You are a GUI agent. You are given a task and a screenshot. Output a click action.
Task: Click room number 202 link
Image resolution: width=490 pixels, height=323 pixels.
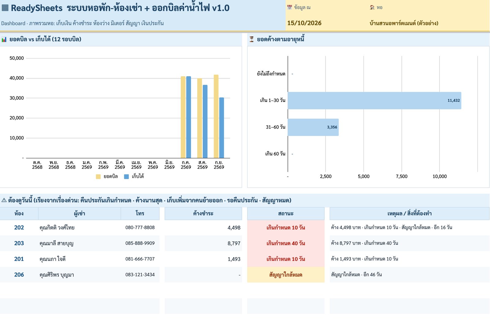19,227
